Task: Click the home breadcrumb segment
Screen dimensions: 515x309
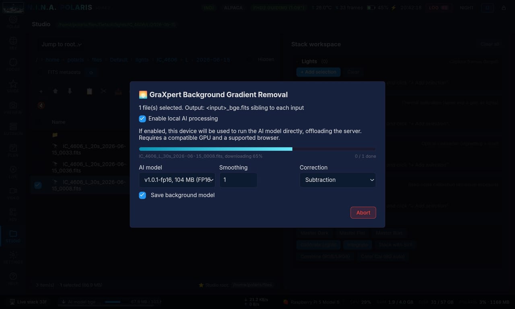Action: [52, 59]
